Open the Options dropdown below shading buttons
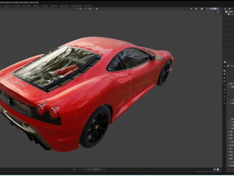This screenshot has height=176, width=234. point(219,12)
